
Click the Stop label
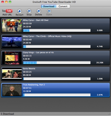pos(29,15)
